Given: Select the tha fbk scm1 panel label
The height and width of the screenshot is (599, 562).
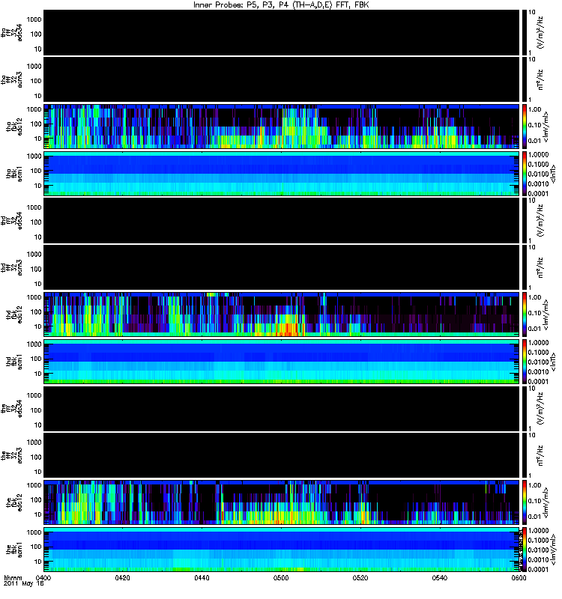Looking at the screenshot, I should 14,174.
